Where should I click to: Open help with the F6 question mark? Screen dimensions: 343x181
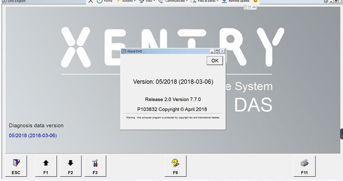pyautogui.click(x=175, y=166)
